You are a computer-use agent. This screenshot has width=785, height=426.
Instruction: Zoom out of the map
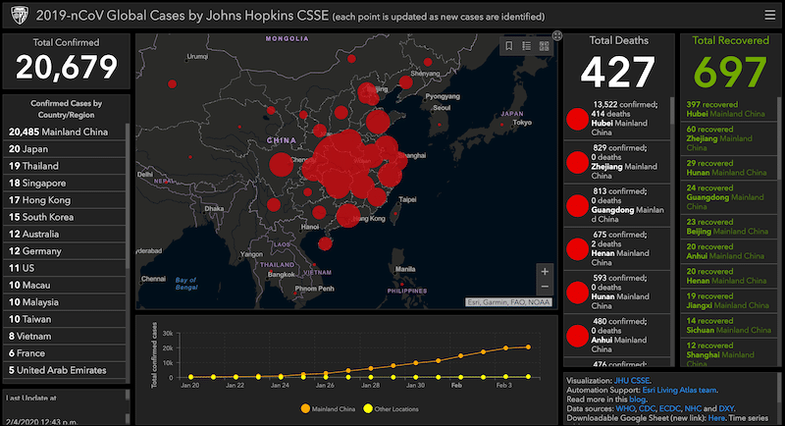(545, 288)
